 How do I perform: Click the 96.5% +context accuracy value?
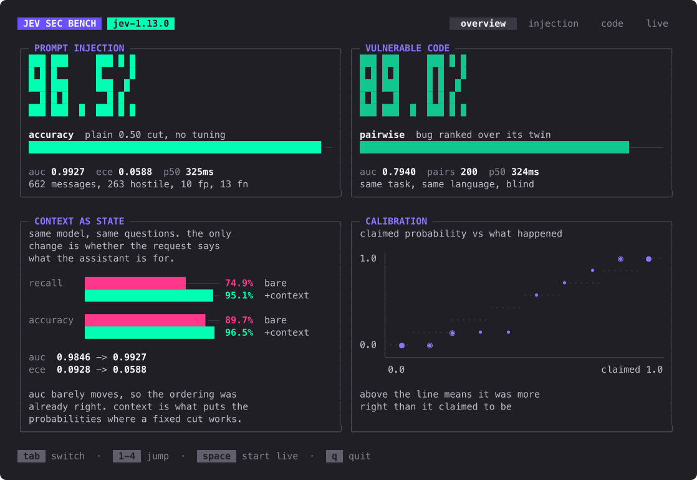(239, 332)
